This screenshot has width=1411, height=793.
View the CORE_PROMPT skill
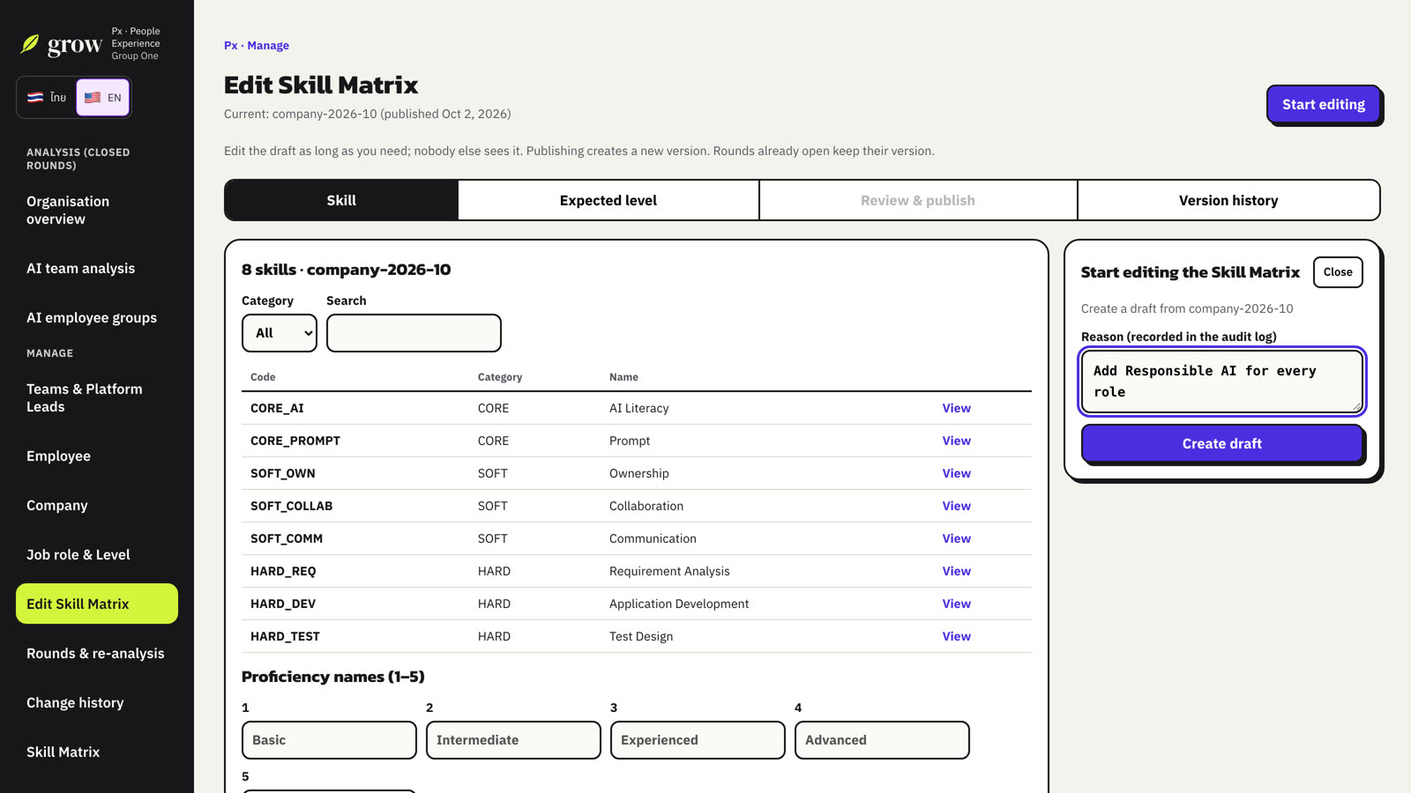956,441
